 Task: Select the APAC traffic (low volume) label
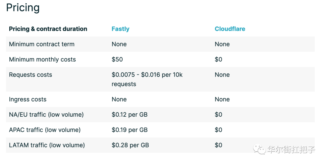click(x=45, y=130)
